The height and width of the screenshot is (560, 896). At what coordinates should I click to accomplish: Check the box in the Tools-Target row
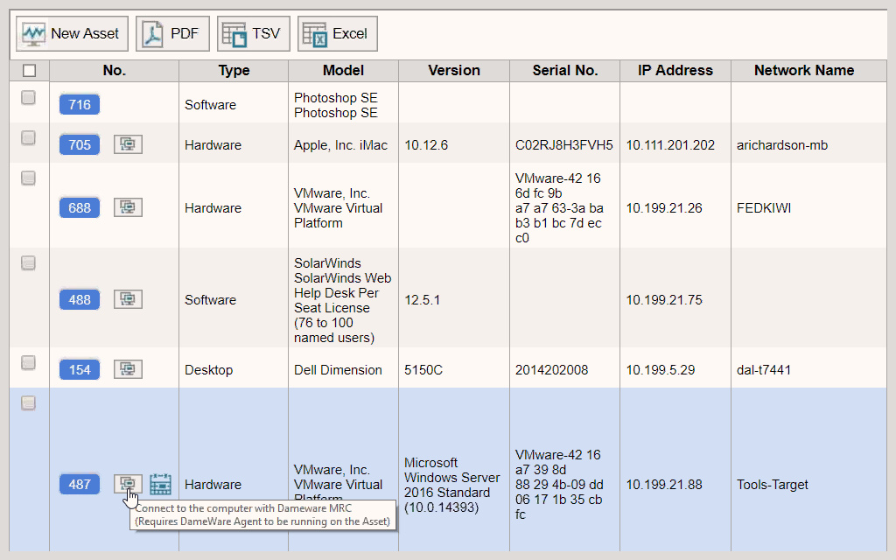(x=28, y=402)
